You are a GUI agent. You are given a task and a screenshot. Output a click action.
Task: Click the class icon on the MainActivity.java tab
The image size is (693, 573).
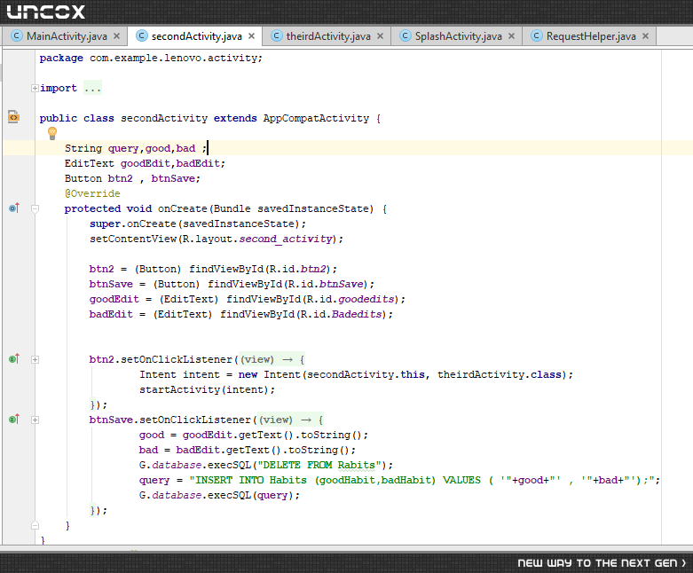(x=16, y=35)
